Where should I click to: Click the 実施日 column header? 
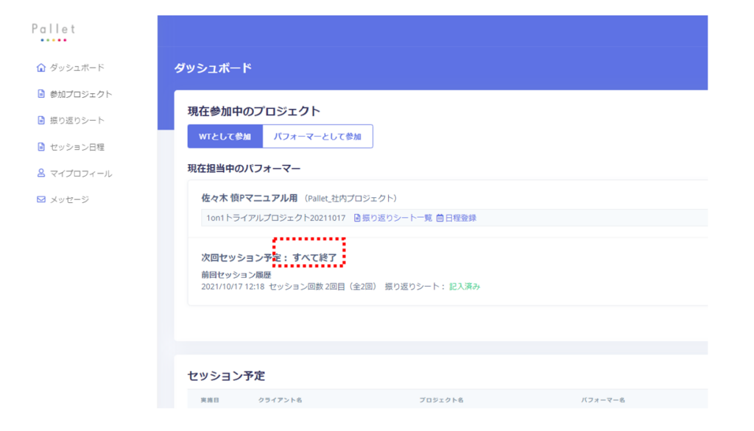coord(210,400)
